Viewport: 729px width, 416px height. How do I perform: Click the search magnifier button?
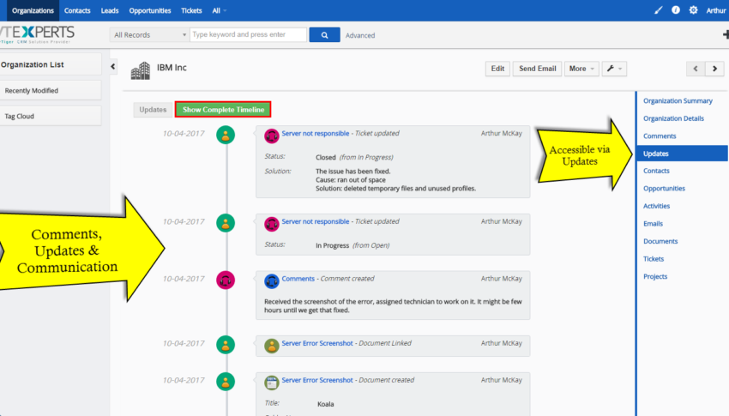click(x=324, y=35)
